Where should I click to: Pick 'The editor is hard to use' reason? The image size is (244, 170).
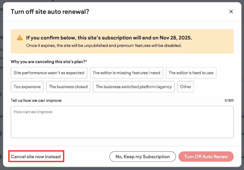tap(191, 73)
